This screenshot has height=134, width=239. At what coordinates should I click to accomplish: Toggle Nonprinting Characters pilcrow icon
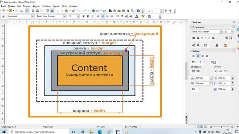(128, 11)
